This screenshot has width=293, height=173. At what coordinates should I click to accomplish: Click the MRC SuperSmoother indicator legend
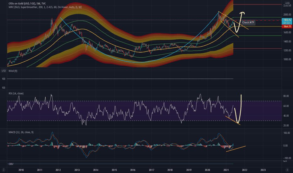45,7
